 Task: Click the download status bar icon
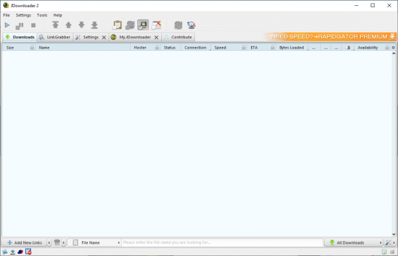click(x=13, y=251)
